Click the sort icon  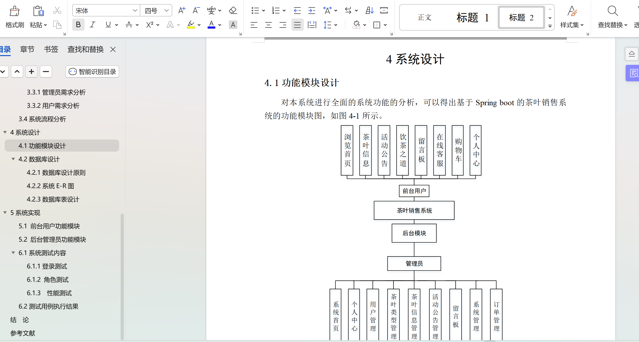[369, 11]
